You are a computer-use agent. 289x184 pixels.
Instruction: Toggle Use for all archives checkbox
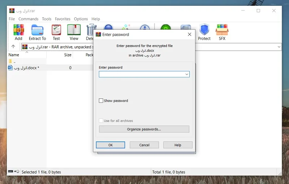point(101,121)
